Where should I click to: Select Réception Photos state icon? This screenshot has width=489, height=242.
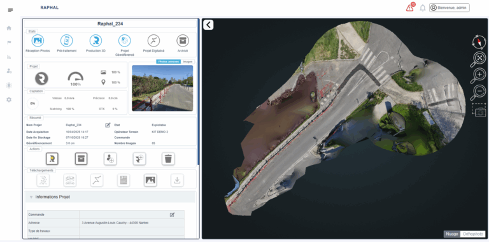38,41
